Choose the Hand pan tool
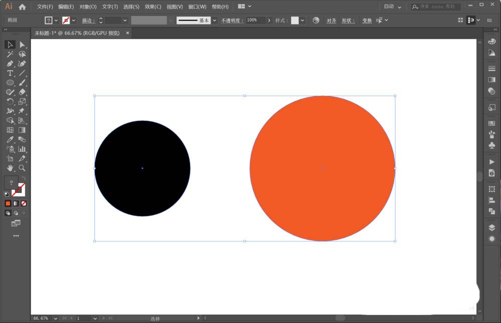Image resolution: width=501 pixels, height=323 pixels. click(x=10, y=168)
